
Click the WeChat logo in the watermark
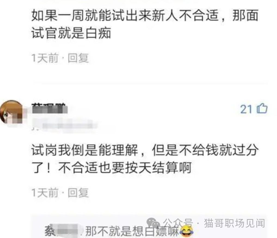pos(153,223)
